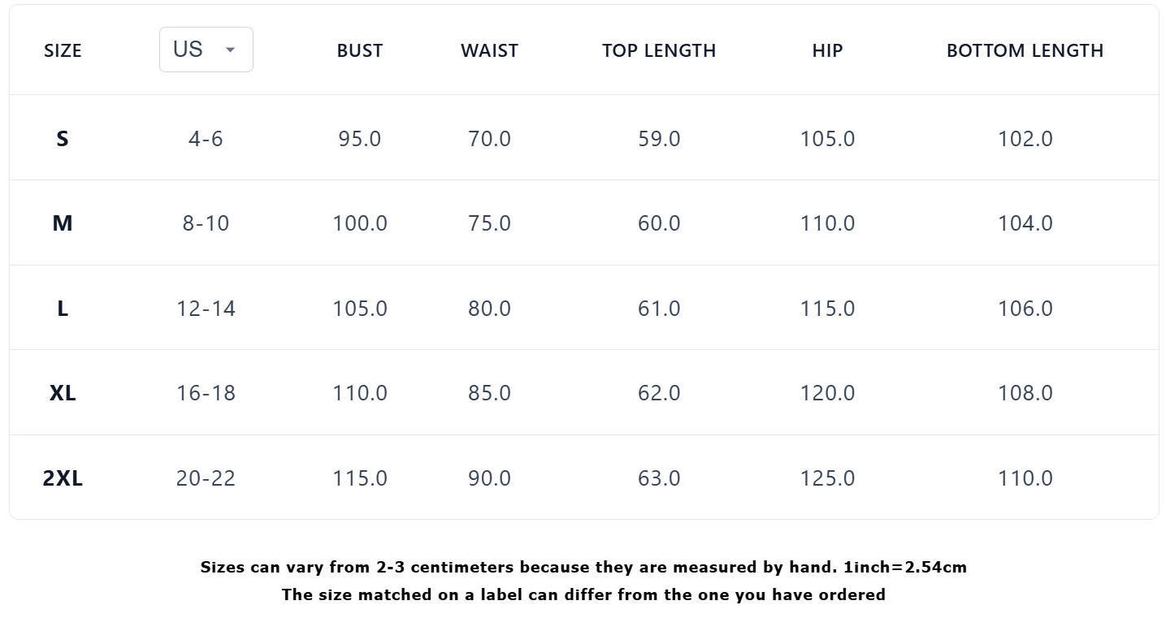
Task: Click the BUST column header
Action: coord(359,50)
